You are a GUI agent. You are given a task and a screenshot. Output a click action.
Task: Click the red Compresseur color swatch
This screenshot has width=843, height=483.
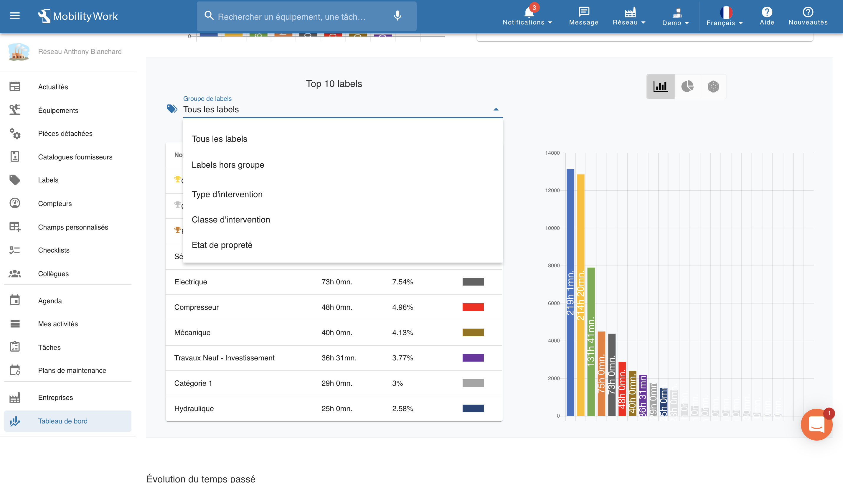(473, 307)
